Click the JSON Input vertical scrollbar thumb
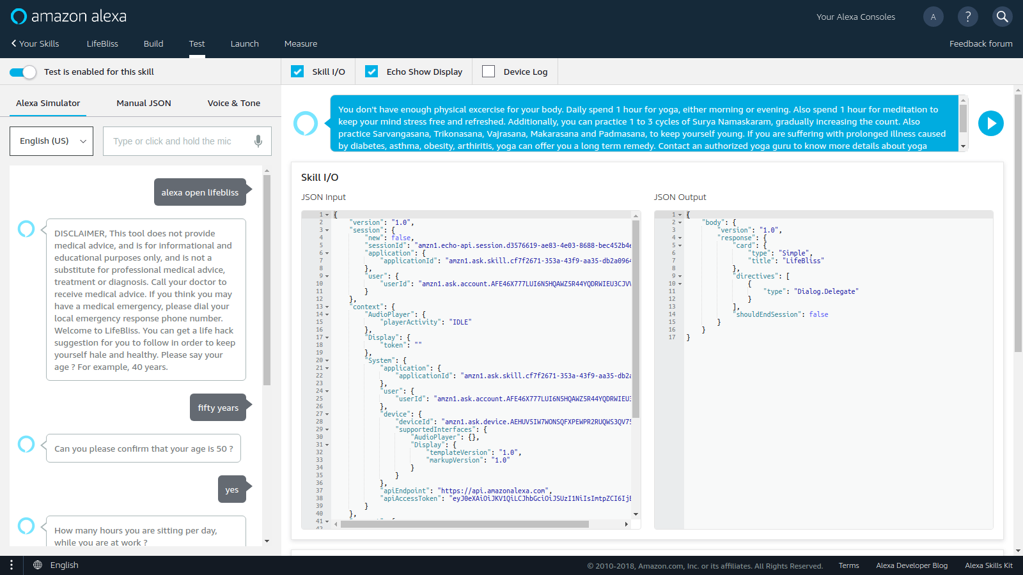The height and width of the screenshot is (575, 1023). pos(636,319)
